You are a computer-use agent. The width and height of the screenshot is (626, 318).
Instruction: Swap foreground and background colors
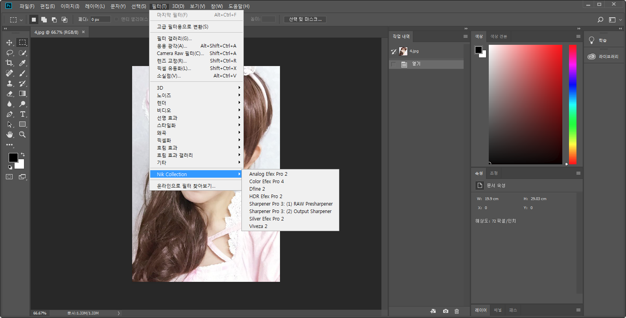pyautogui.click(x=23, y=154)
